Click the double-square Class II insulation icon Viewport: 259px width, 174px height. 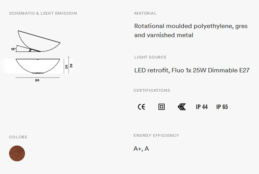point(162,107)
